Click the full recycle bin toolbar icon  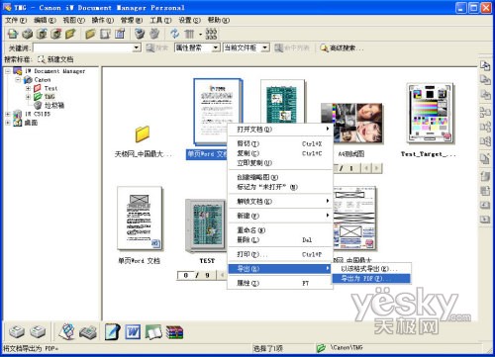(x=140, y=34)
